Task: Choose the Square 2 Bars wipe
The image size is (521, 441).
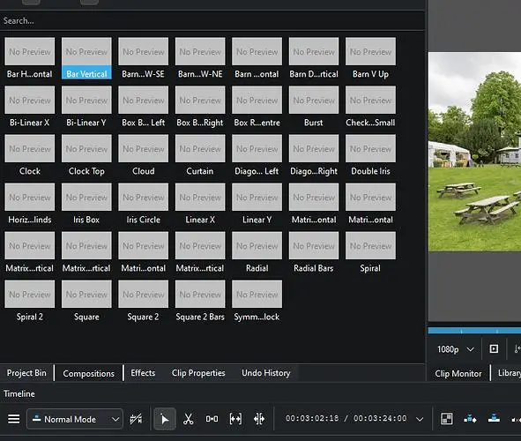Action: (200, 301)
